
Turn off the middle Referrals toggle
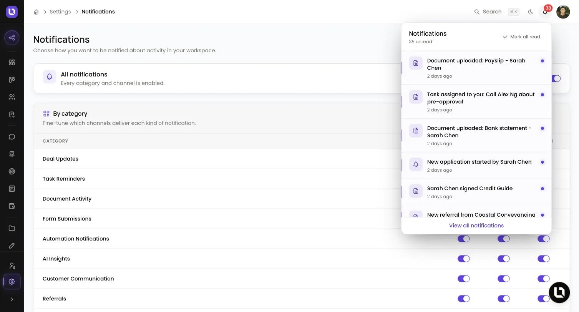504,299
